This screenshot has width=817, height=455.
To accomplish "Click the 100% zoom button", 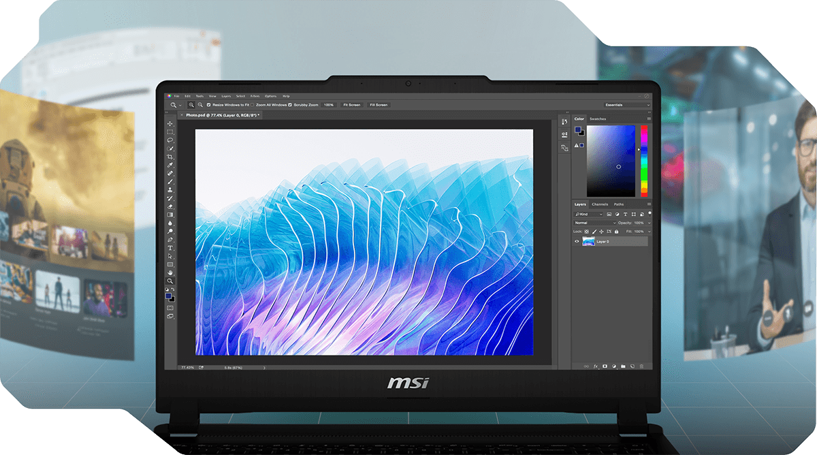I will click(x=329, y=105).
